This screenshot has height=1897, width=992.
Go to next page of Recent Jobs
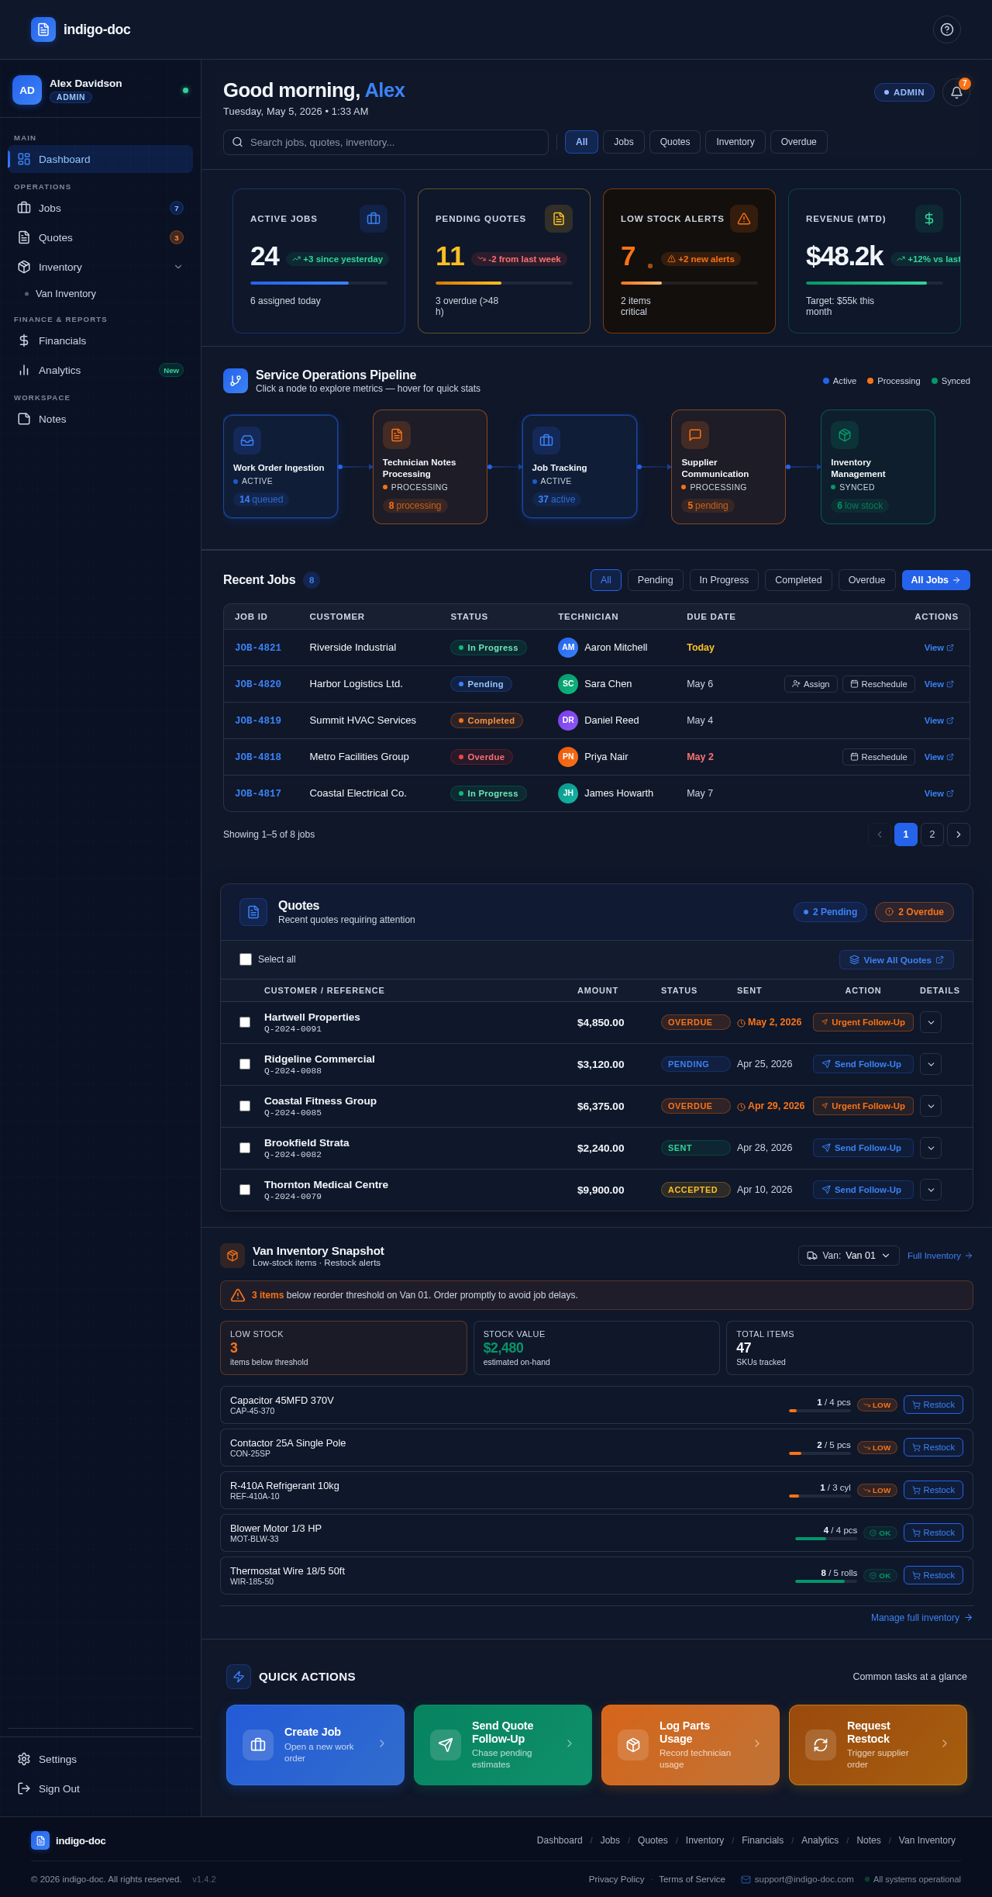959,834
